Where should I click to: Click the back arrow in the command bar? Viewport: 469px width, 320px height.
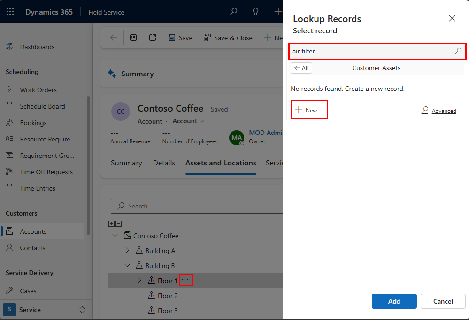click(x=113, y=37)
